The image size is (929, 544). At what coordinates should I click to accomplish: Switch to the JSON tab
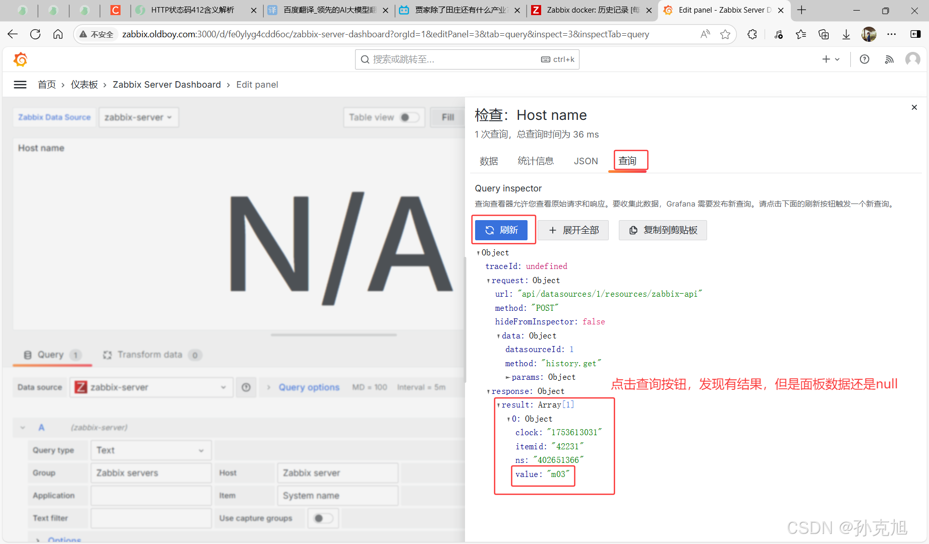[x=586, y=161]
